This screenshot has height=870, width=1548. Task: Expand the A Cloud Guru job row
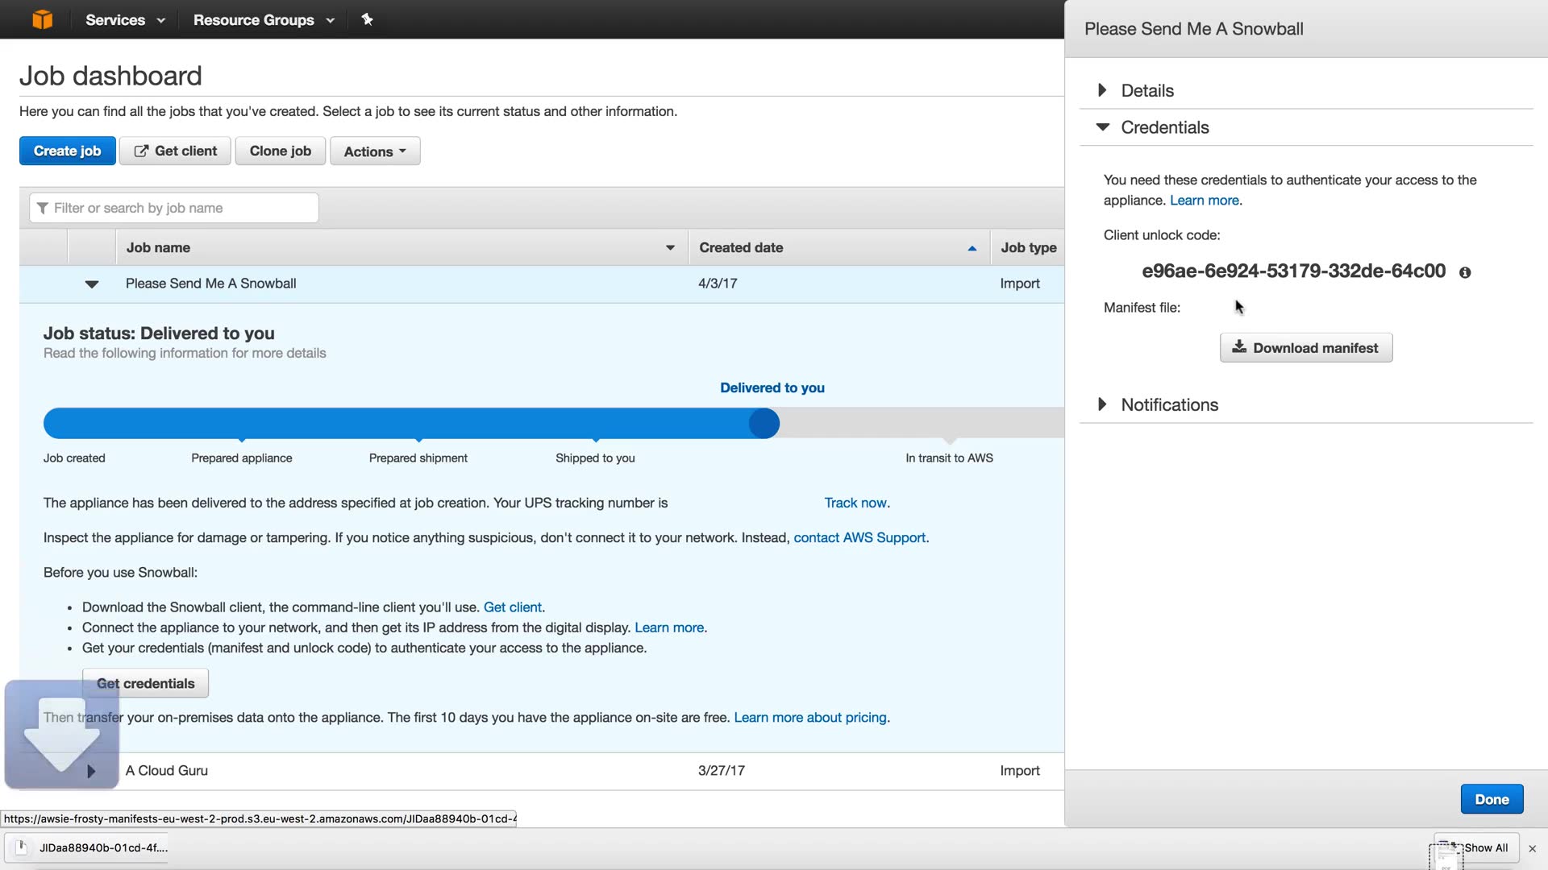point(91,771)
